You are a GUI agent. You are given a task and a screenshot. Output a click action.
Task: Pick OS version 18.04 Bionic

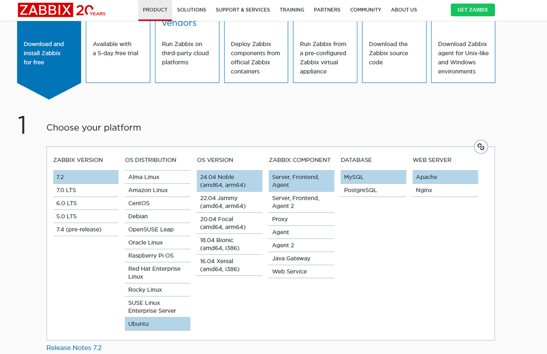[x=230, y=244]
